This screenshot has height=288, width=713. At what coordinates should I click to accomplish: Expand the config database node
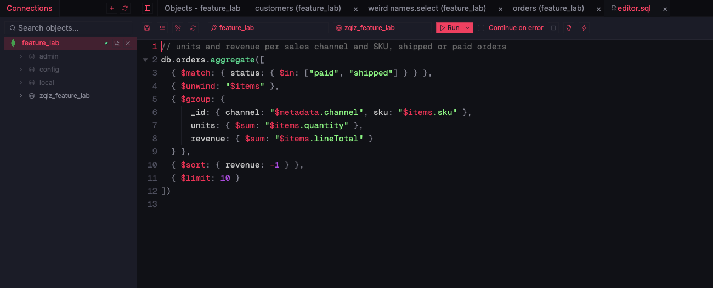point(21,70)
